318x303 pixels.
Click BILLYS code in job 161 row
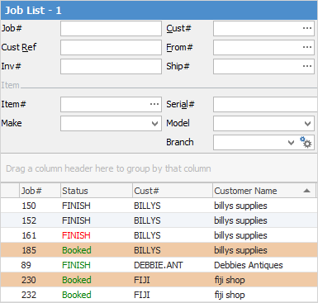coord(147,235)
